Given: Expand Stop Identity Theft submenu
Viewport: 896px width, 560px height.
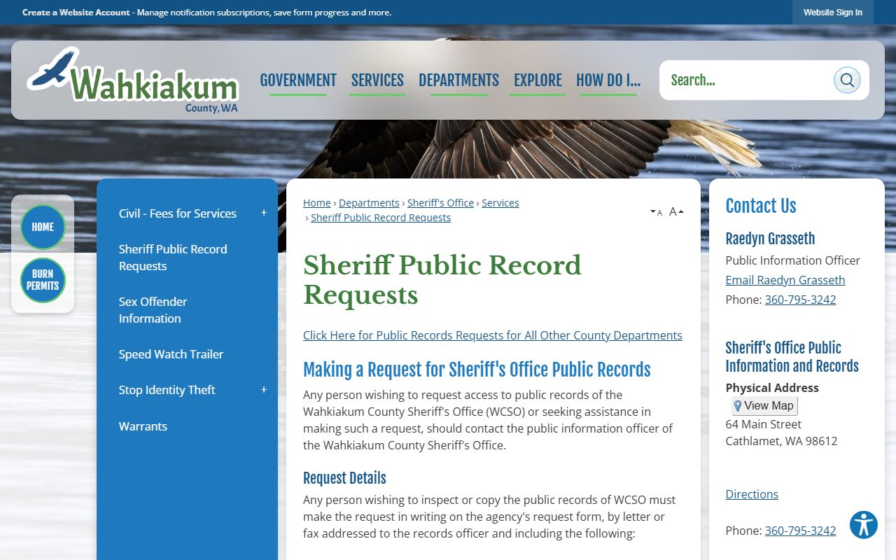Looking at the screenshot, I should (x=264, y=390).
